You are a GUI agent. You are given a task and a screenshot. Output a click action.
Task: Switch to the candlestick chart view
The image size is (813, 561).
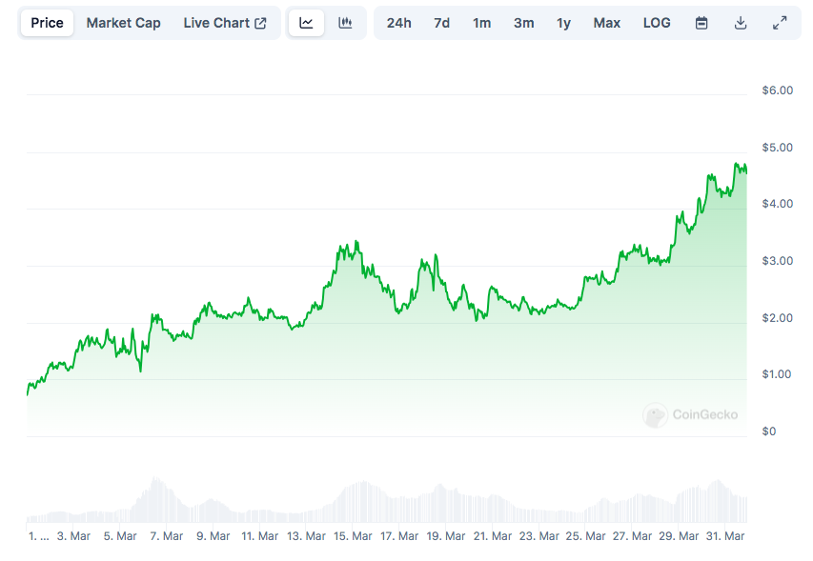coord(345,23)
